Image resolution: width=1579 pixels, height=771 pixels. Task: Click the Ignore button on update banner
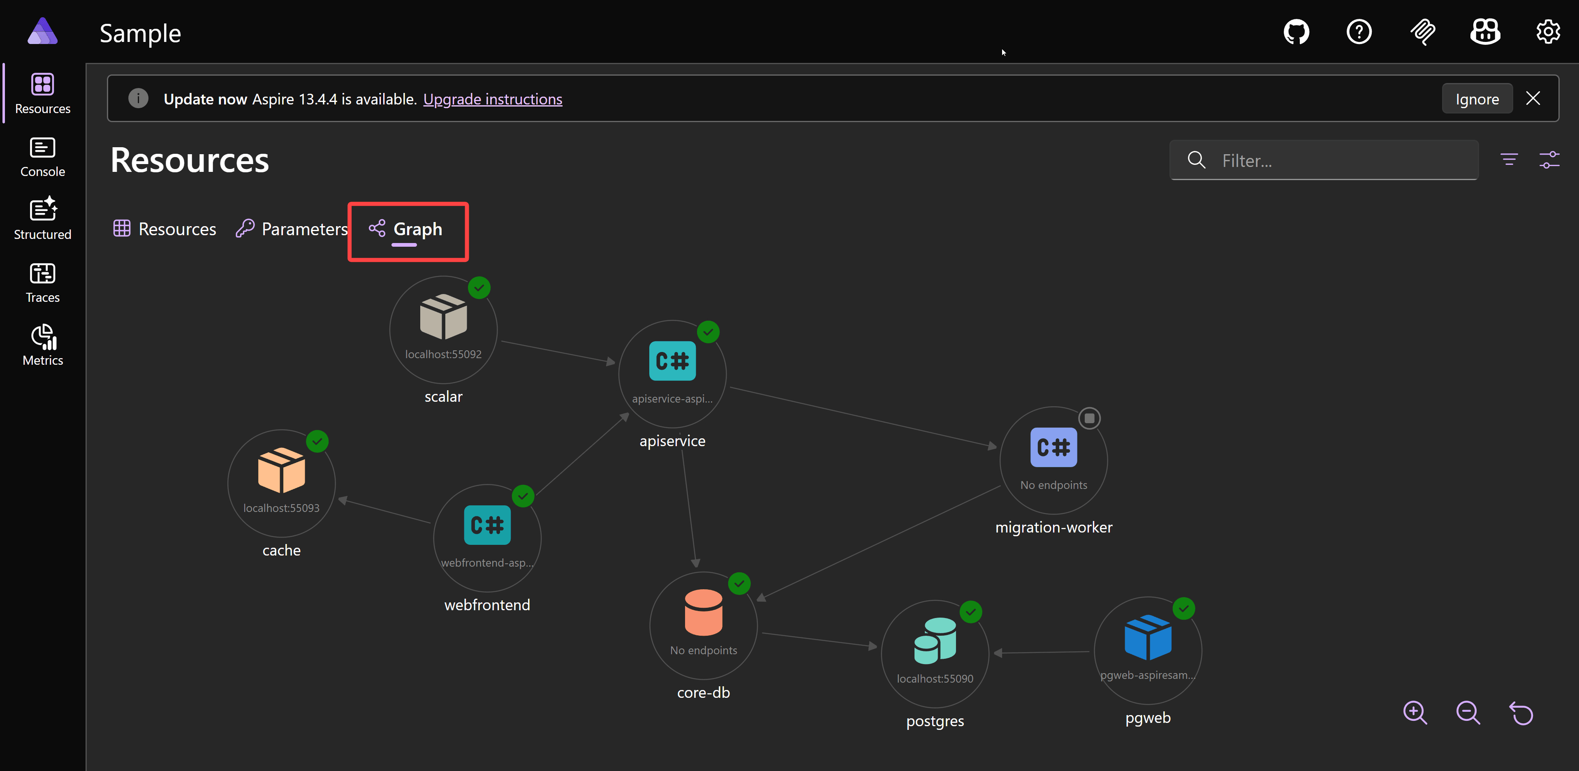[x=1477, y=99]
